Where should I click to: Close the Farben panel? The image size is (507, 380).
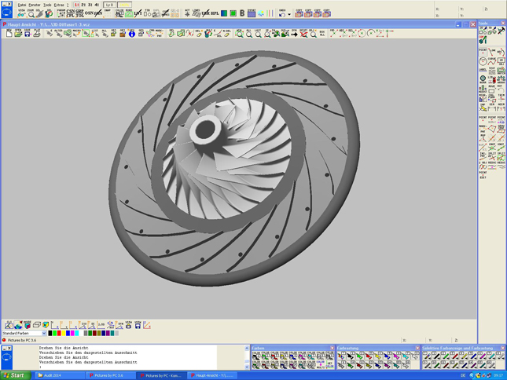pyautogui.click(x=332, y=349)
